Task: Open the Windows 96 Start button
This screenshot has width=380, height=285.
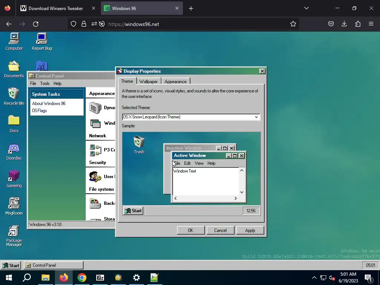Action: point(11,265)
